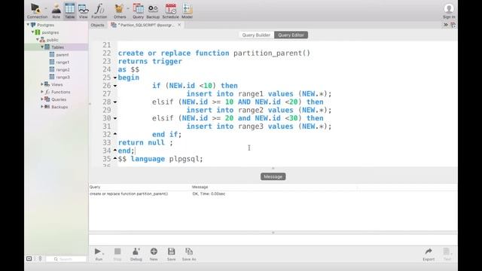Switch to Query Editor
Image resolution: width=482 pixels, height=271 pixels.
(x=291, y=35)
